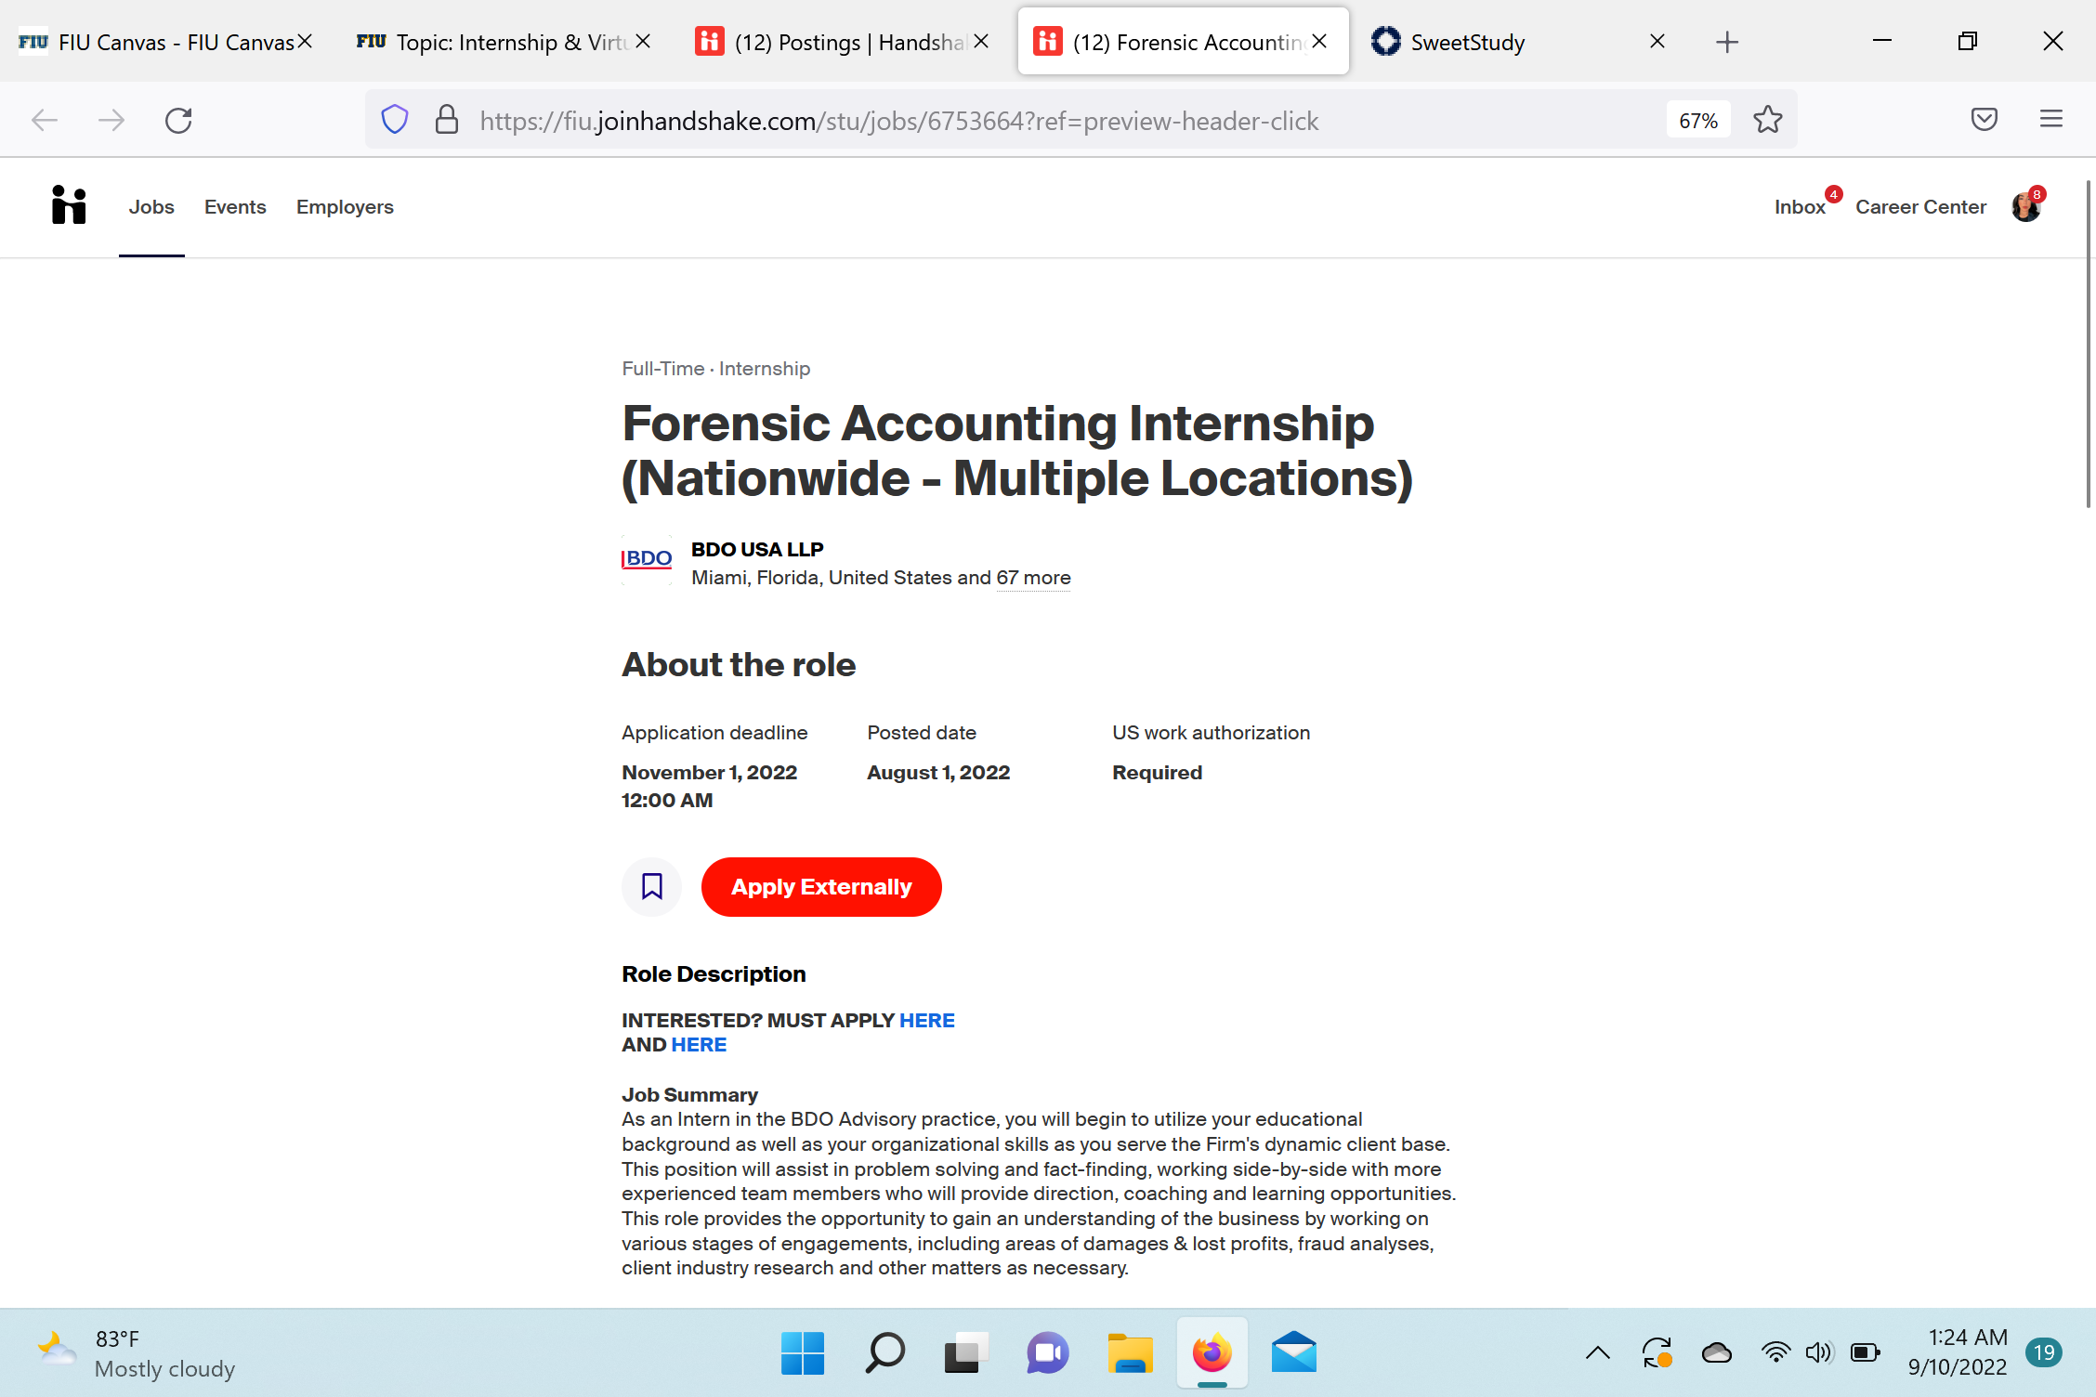The image size is (2096, 1397).
Task: Click the volume speaker tray icon
Action: click(1818, 1352)
